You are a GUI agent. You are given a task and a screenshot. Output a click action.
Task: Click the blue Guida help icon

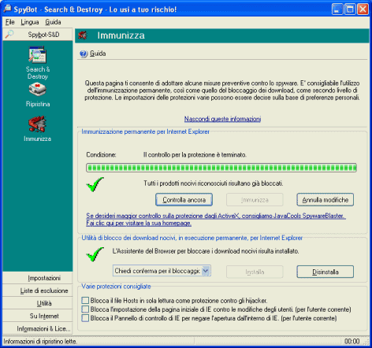pos(84,54)
